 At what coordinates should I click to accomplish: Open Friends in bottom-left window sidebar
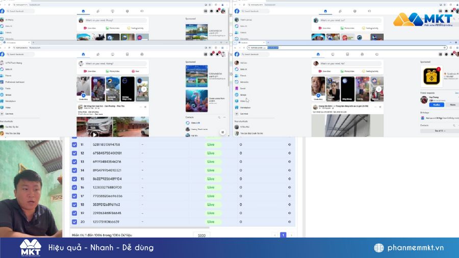pyautogui.click(x=8, y=75)
